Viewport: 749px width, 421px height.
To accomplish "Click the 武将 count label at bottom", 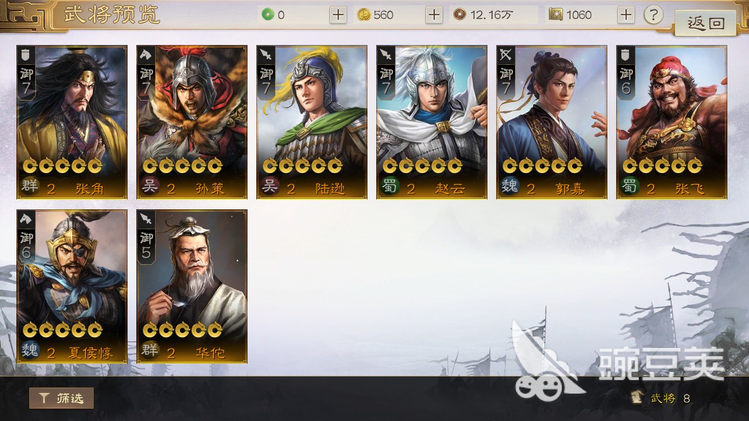I will (x=662, y=398).
